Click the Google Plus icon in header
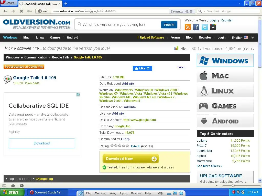Image resolution: width=262 pixels, height=196 pixels. [x=213, y=27]
